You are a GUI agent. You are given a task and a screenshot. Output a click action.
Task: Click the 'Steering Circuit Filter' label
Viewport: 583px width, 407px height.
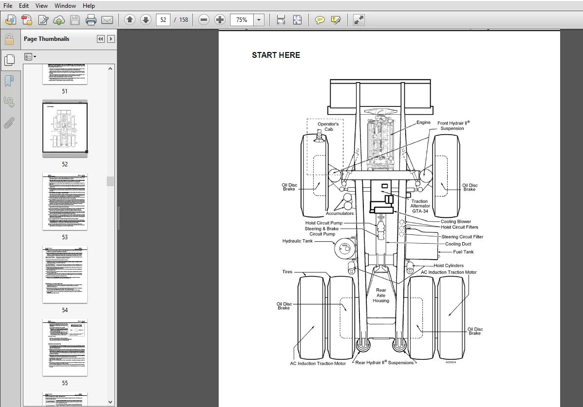pos(462,236)
